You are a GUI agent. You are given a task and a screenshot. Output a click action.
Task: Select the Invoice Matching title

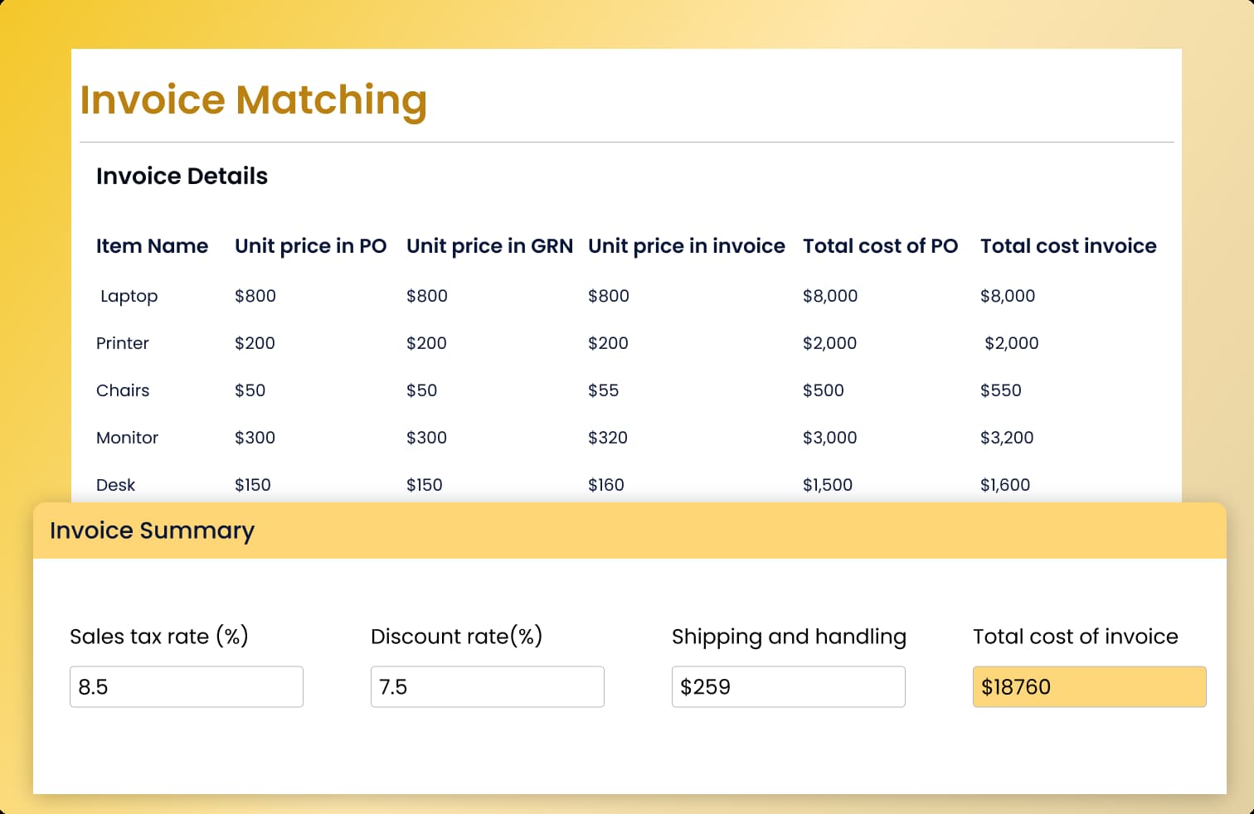(x=253, y=99)
